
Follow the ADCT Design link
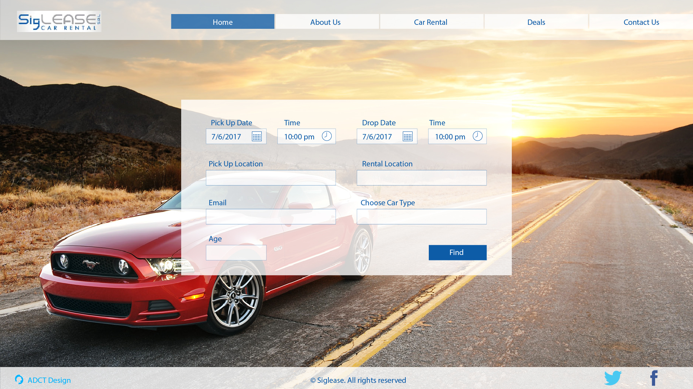click(x=49, y=380)
